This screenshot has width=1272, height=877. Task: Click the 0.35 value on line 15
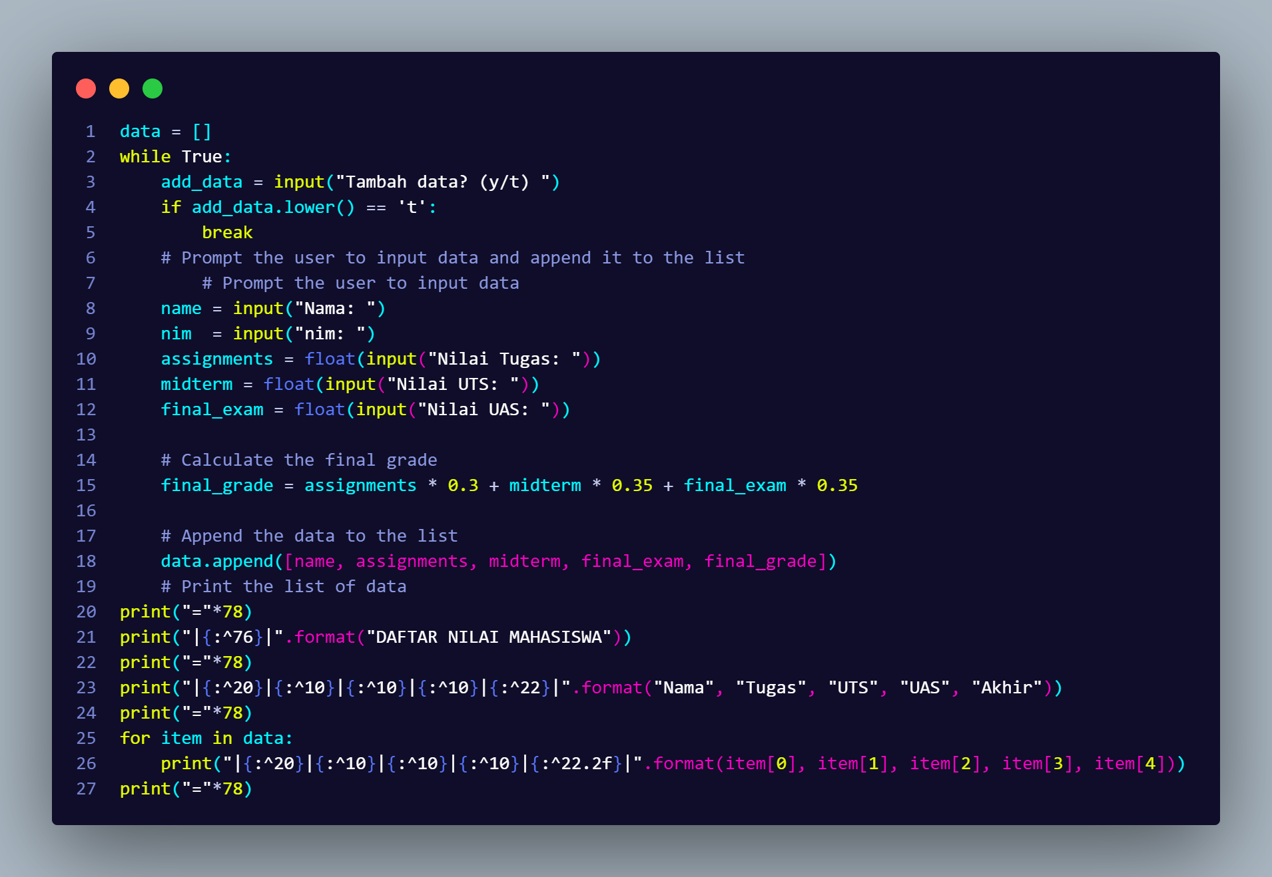pos(632,485)
